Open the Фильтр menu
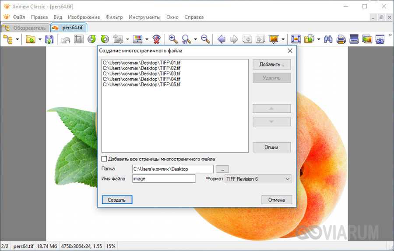The width and height of the screenshot is (394, 251). (x=114, y=17)
